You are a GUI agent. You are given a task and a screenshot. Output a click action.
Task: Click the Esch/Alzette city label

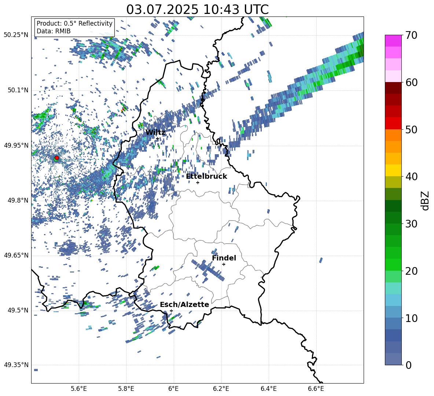184,304
